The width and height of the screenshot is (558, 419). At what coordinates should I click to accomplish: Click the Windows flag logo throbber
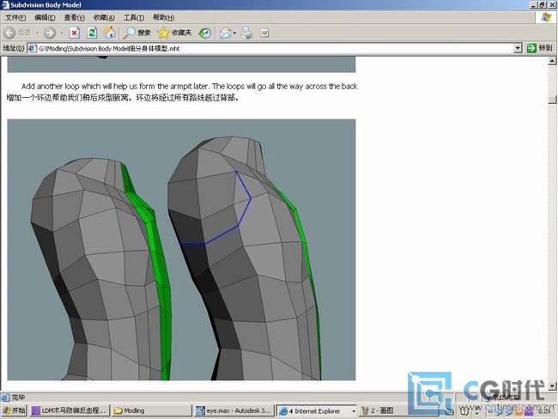(x=546, y=17)
